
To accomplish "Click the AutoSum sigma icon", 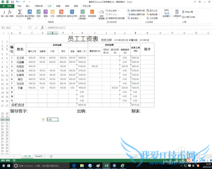I will point(20,12).
